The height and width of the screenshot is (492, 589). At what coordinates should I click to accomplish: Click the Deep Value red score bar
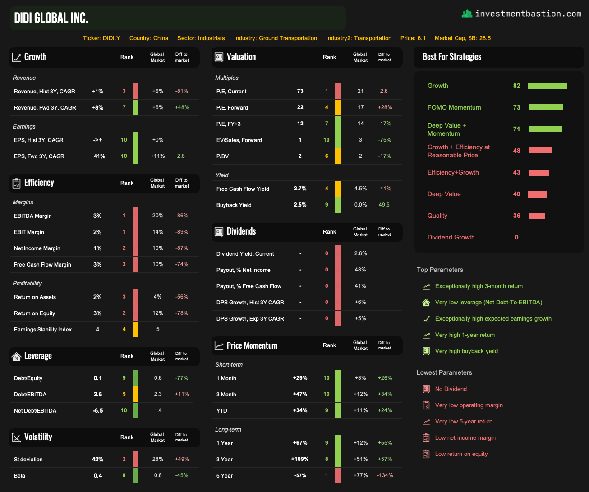click(x=537, y=194)
